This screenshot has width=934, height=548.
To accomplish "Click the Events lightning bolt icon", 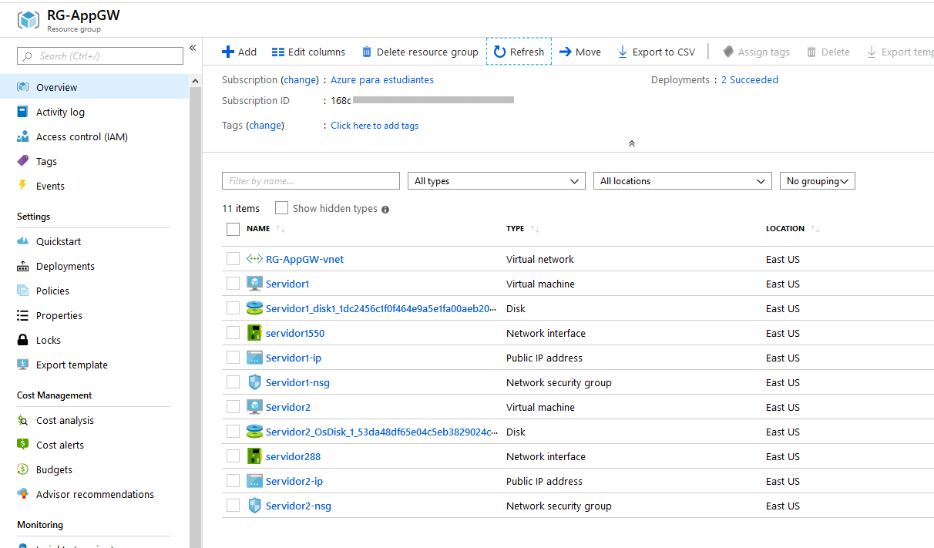I will (x=23, y=186).
